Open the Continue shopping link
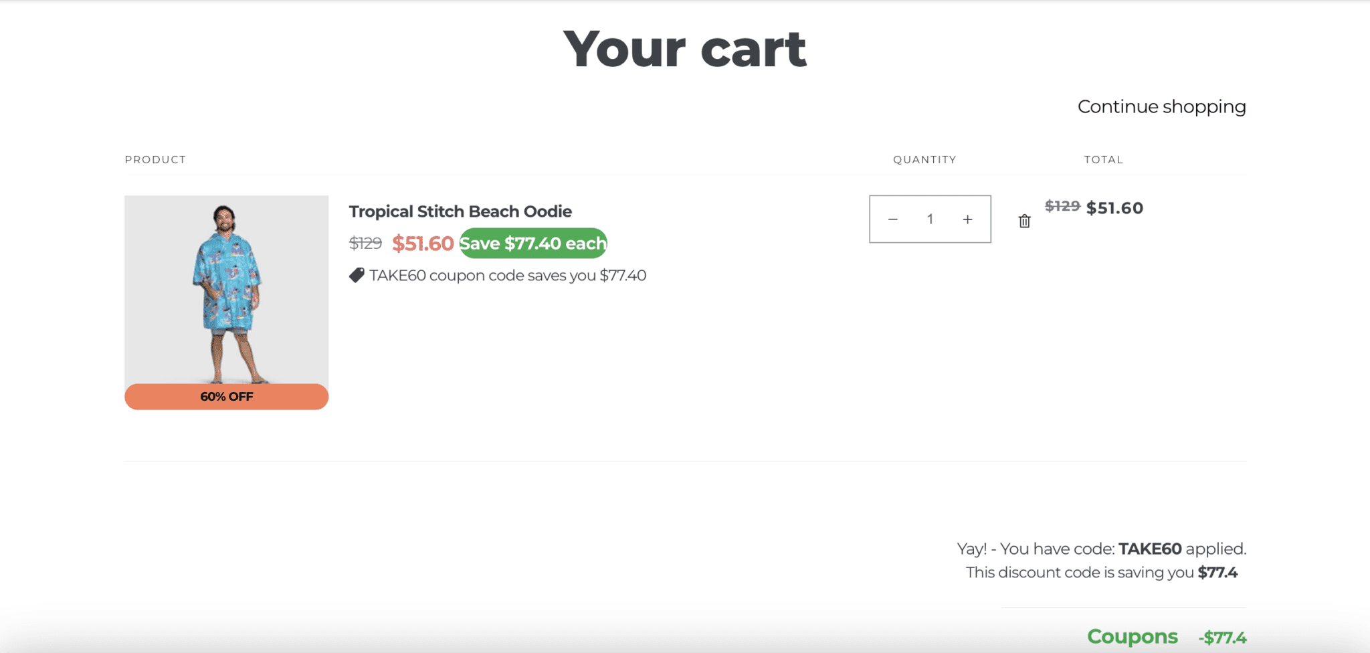Screen dimensions: 1370x653 pos(1161,106)
